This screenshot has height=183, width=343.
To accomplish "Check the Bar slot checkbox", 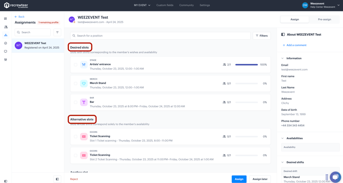I will pos(75,102).
